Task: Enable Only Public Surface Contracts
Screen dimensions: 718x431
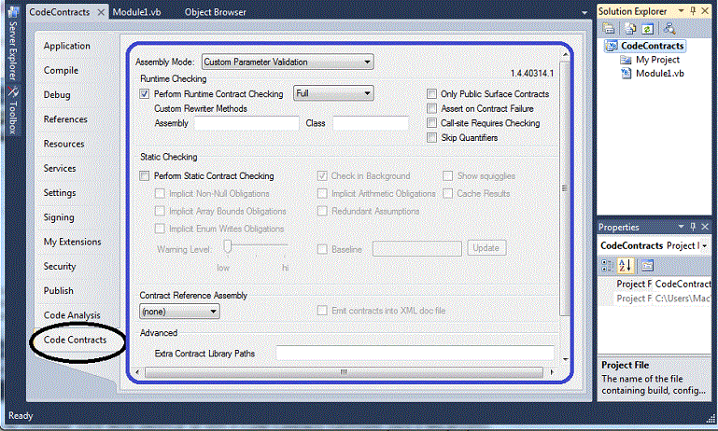Action: click(431, 94)
